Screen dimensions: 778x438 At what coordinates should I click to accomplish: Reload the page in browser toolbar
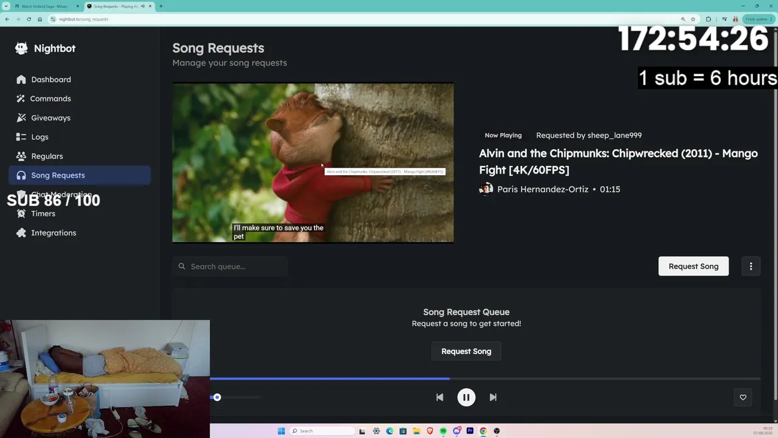29,19
